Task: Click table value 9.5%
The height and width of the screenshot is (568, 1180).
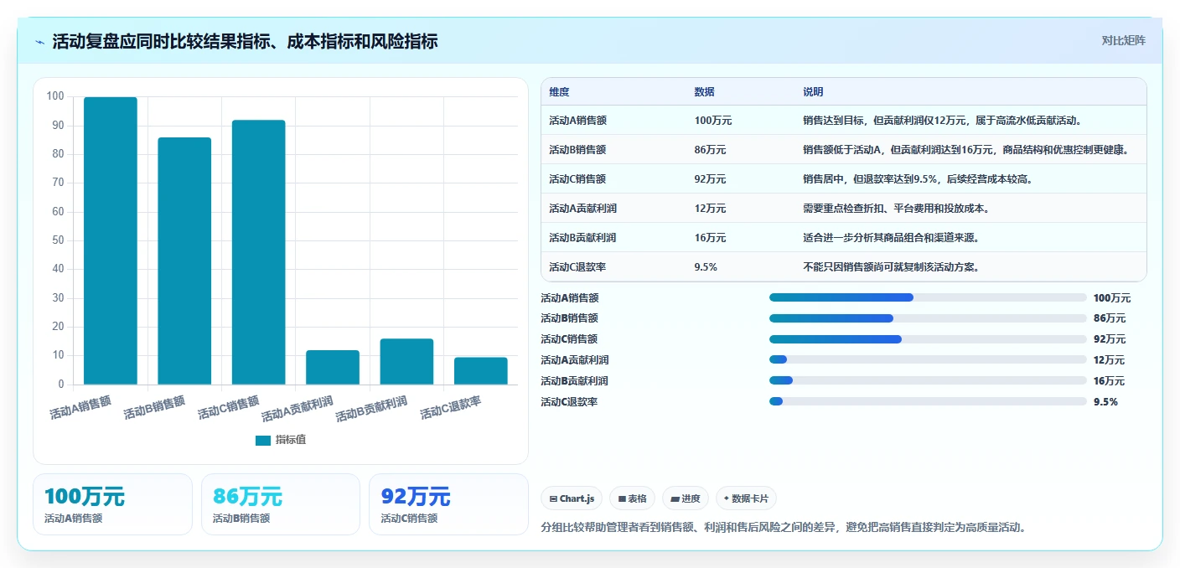Action: (706, 267)
